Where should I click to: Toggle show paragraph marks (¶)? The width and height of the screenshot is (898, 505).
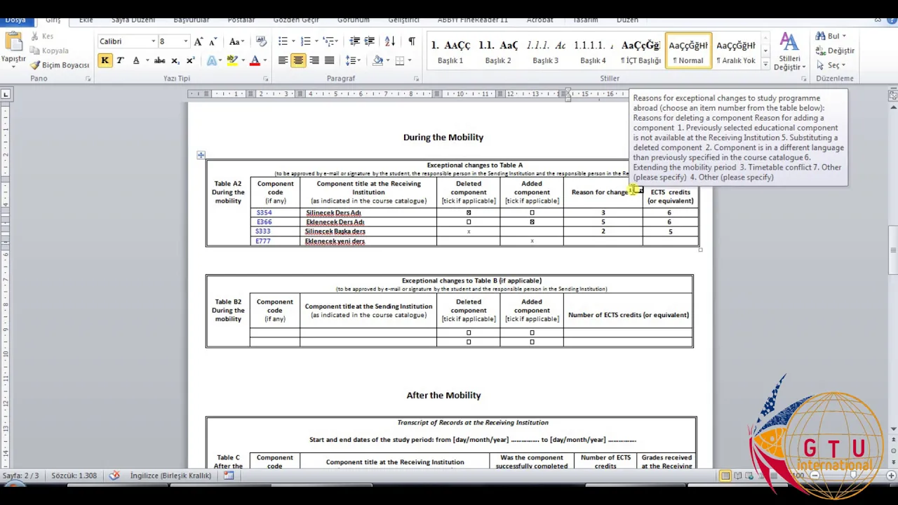tap(412, 41)
